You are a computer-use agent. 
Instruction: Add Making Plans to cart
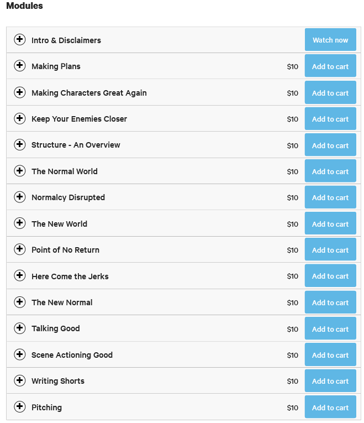[330, 66]
